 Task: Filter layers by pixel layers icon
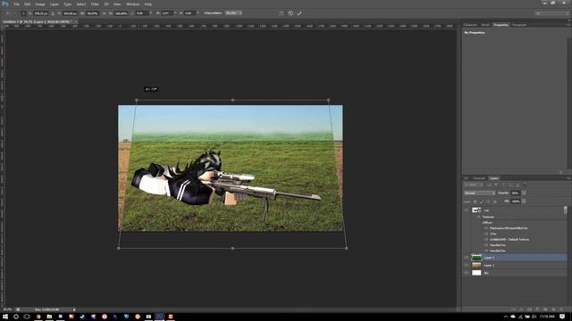click(x=489, y=185)
